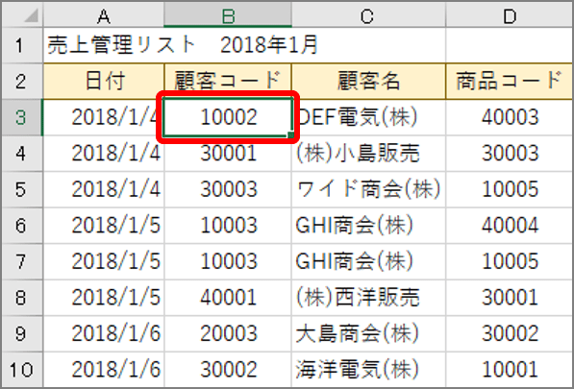Select the ワイド商会(株) cell
Viewport: 574px width, 389px height.
(368, 189)
